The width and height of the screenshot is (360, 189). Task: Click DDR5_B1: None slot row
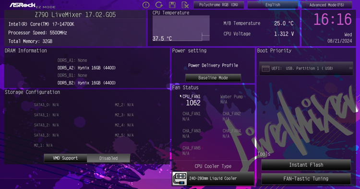coord(72,75)
